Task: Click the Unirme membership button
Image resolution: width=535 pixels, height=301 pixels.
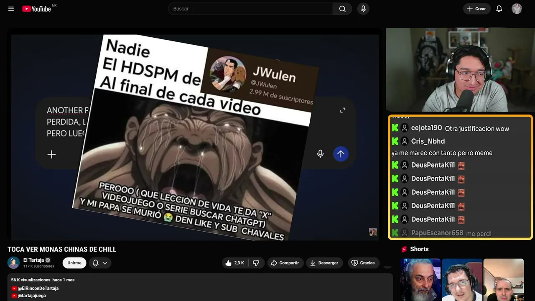Action: point(74,263)
